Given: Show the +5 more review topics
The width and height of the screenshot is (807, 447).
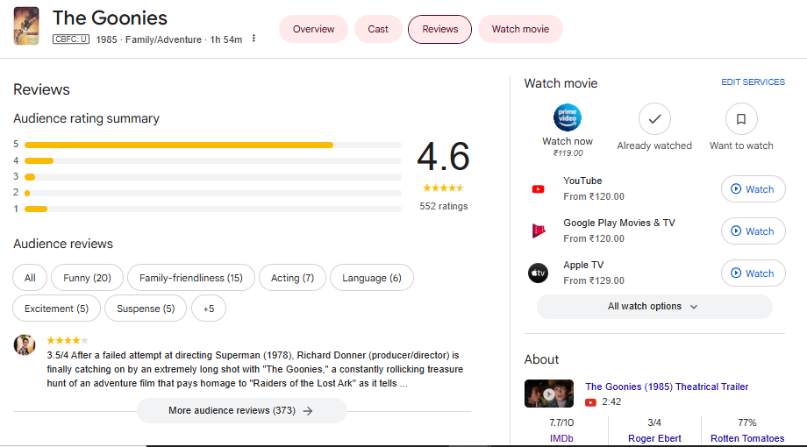Looking at the screenshot, I should (x=209, y=309).
